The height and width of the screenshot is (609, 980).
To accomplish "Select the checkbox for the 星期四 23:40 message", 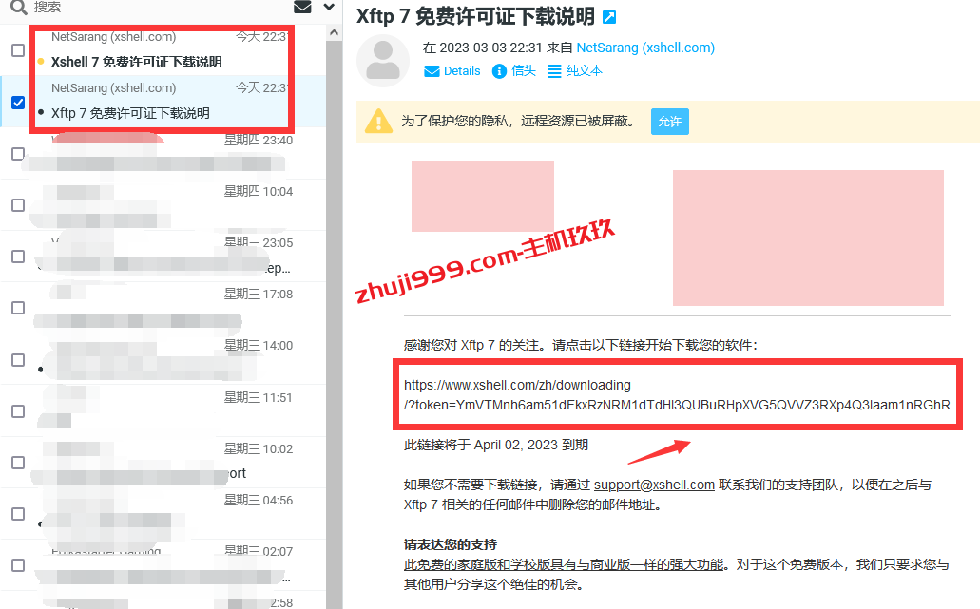I will [x=18, y=154].
